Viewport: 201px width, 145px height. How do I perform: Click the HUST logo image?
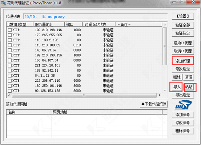click(x=183, y=105)
